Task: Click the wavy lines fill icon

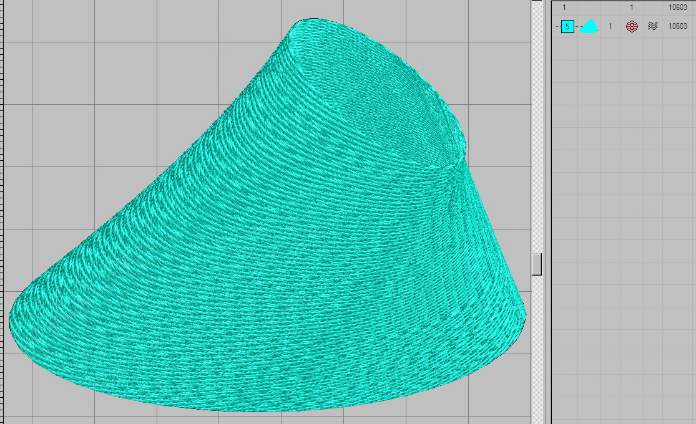Action: [652, 26]
